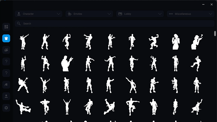
Task: Select the dab pose emote in first row
Action: pyautogui.click(x=24, y=42)
